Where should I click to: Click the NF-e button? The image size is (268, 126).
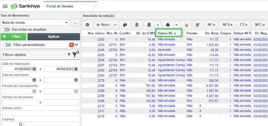coord(211,25)
